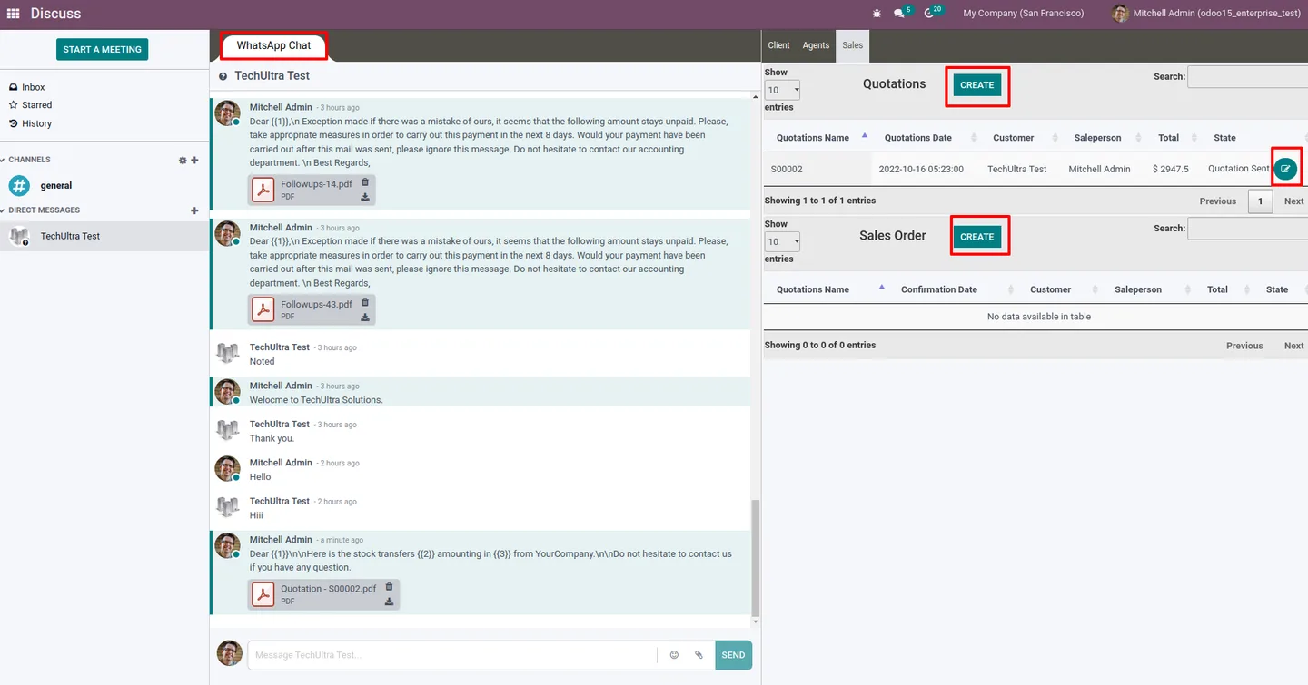1308x685 pixels.
Task: Switch to the Client tab
Action: pyautogui.click(x=778, y=45)
